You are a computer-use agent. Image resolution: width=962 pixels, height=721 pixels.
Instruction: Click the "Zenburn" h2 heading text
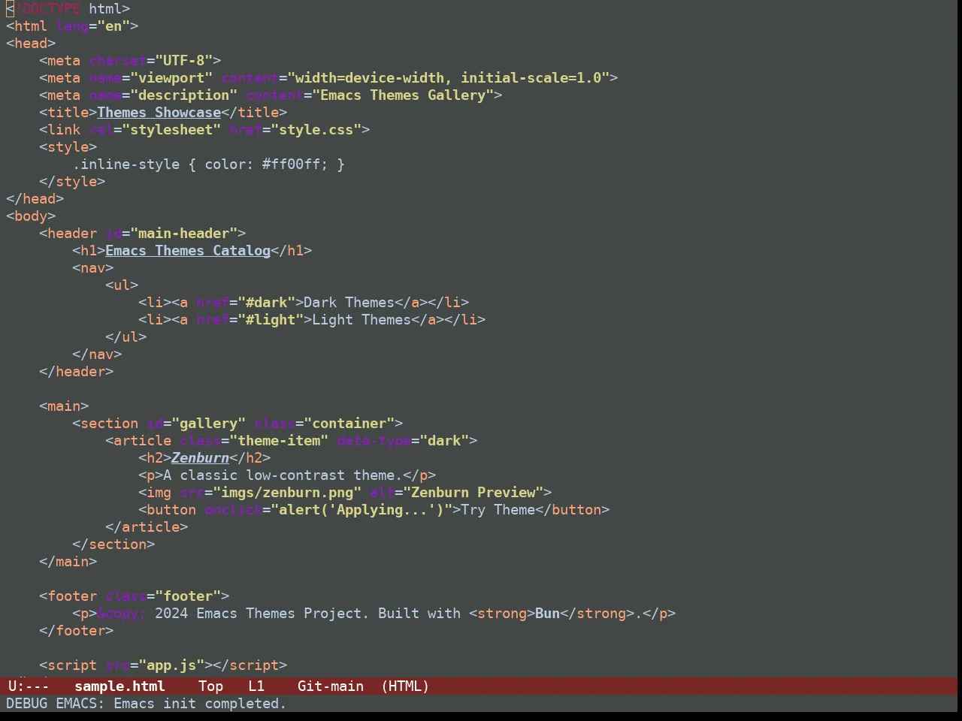point(200,458)
